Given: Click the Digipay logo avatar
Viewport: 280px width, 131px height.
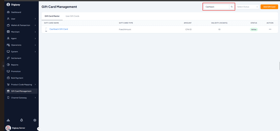Looking at the screenshot, I should click(x=8, y=5).
